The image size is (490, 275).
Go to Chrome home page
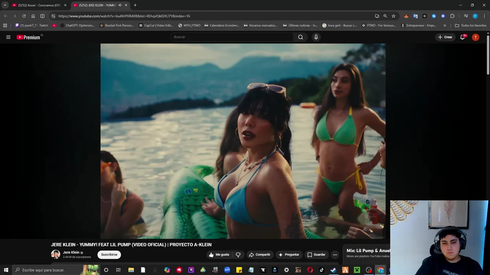pos(33,16)
